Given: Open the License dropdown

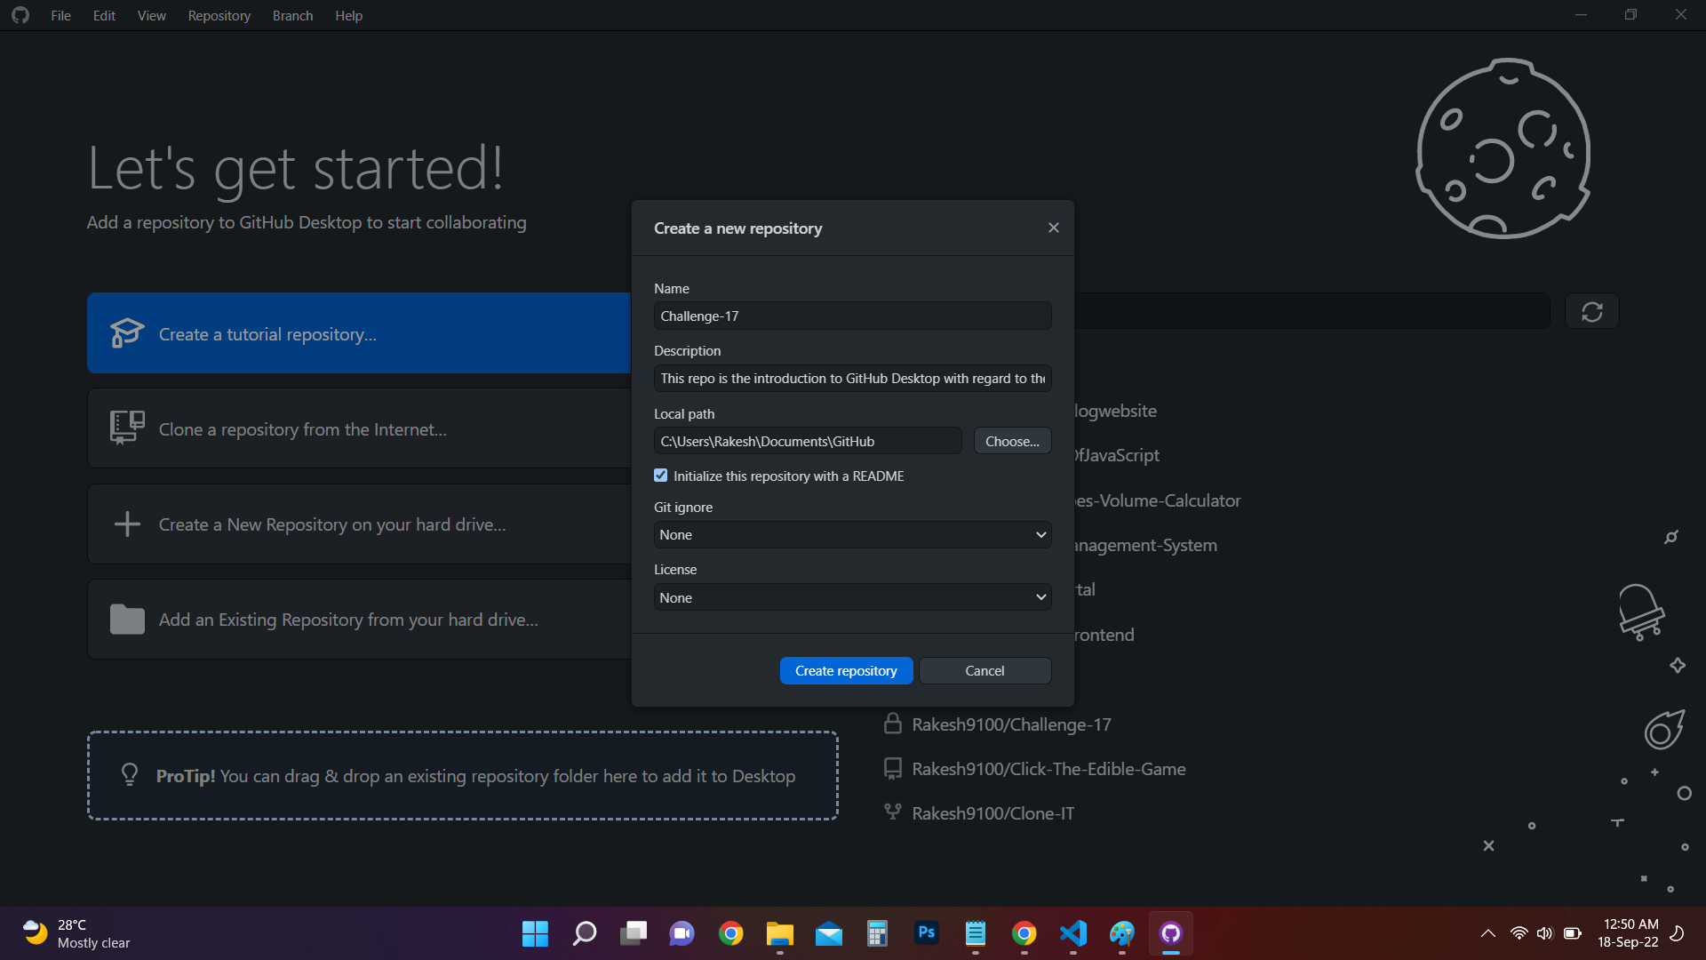Looking at the screenshot, I should coord(852,597).
